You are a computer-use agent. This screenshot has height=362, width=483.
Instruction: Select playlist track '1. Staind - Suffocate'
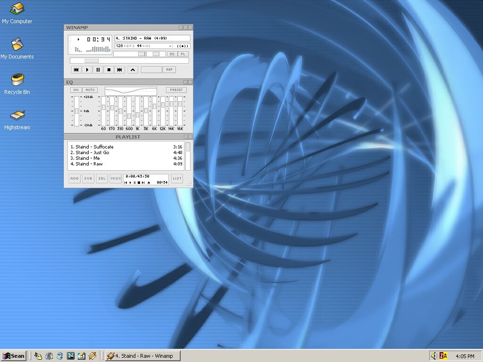(126, 147)
